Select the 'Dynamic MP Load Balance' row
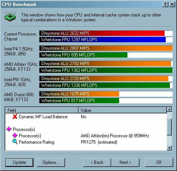This screenshot has width=177, height=171. coord(86,117)
